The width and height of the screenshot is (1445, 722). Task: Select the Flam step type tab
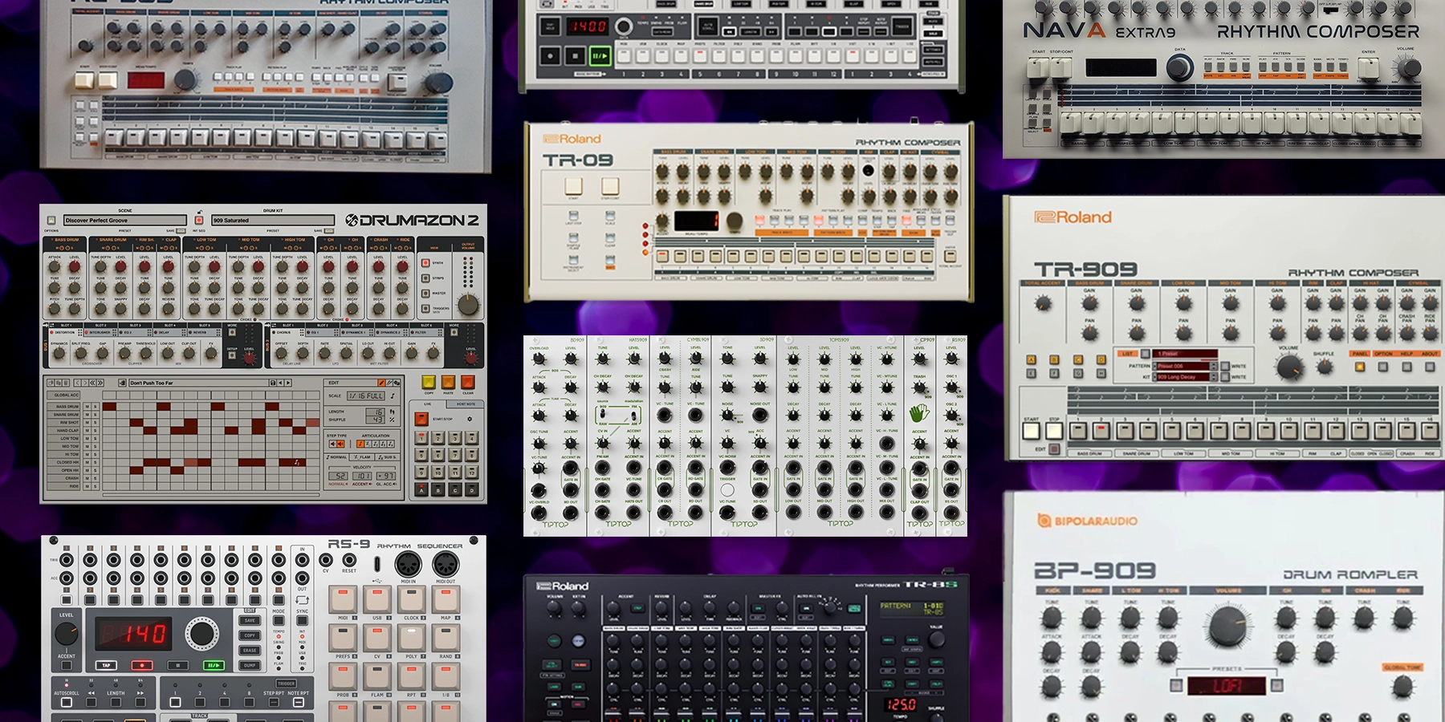[363, 457]
